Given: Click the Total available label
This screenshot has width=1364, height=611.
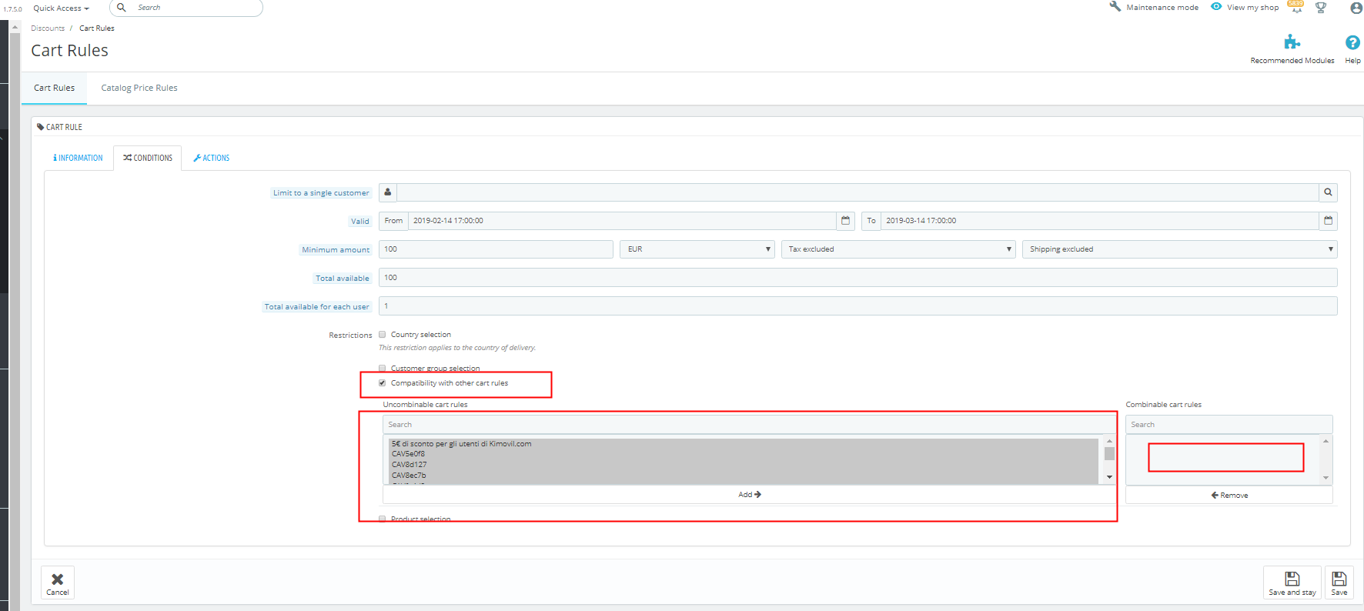Looking at the screenshot, I should click(343, 279).
